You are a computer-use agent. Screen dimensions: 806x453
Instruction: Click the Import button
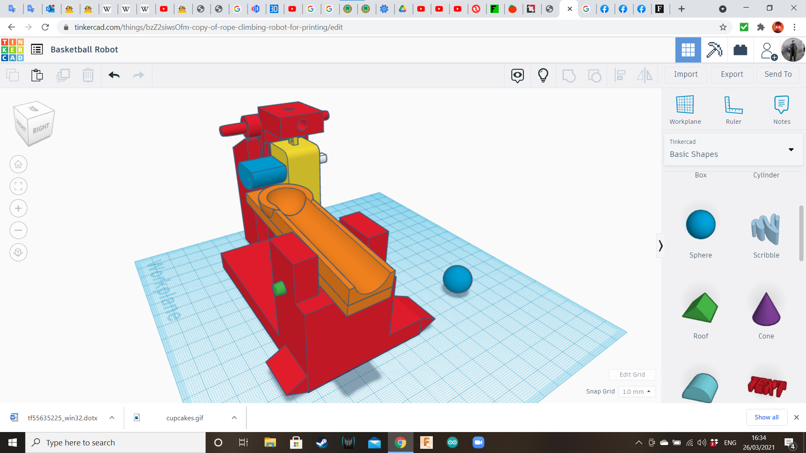pos(686,74)
